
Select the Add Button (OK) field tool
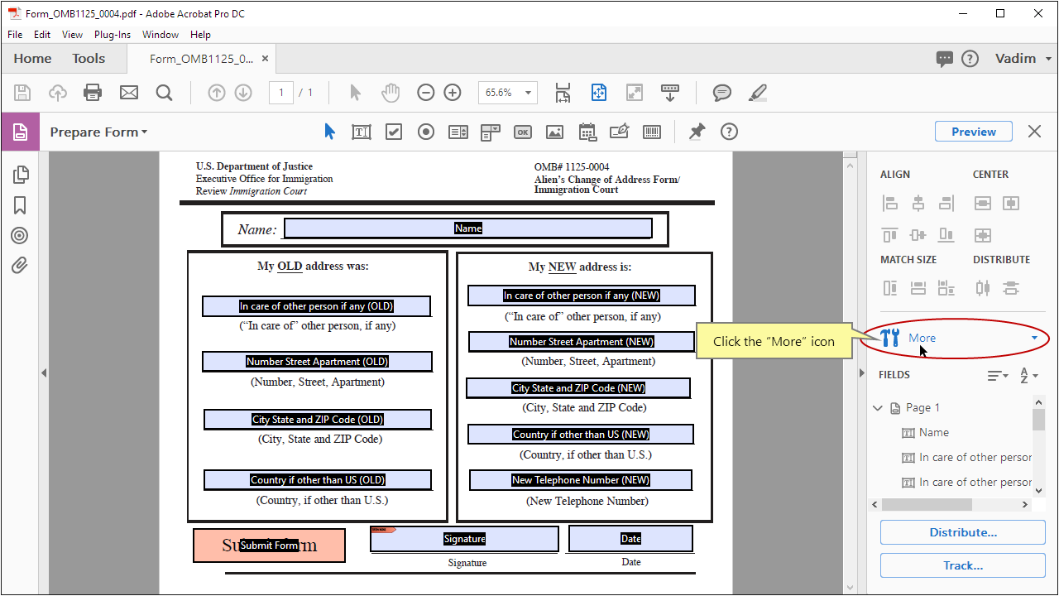click(522, 132)
